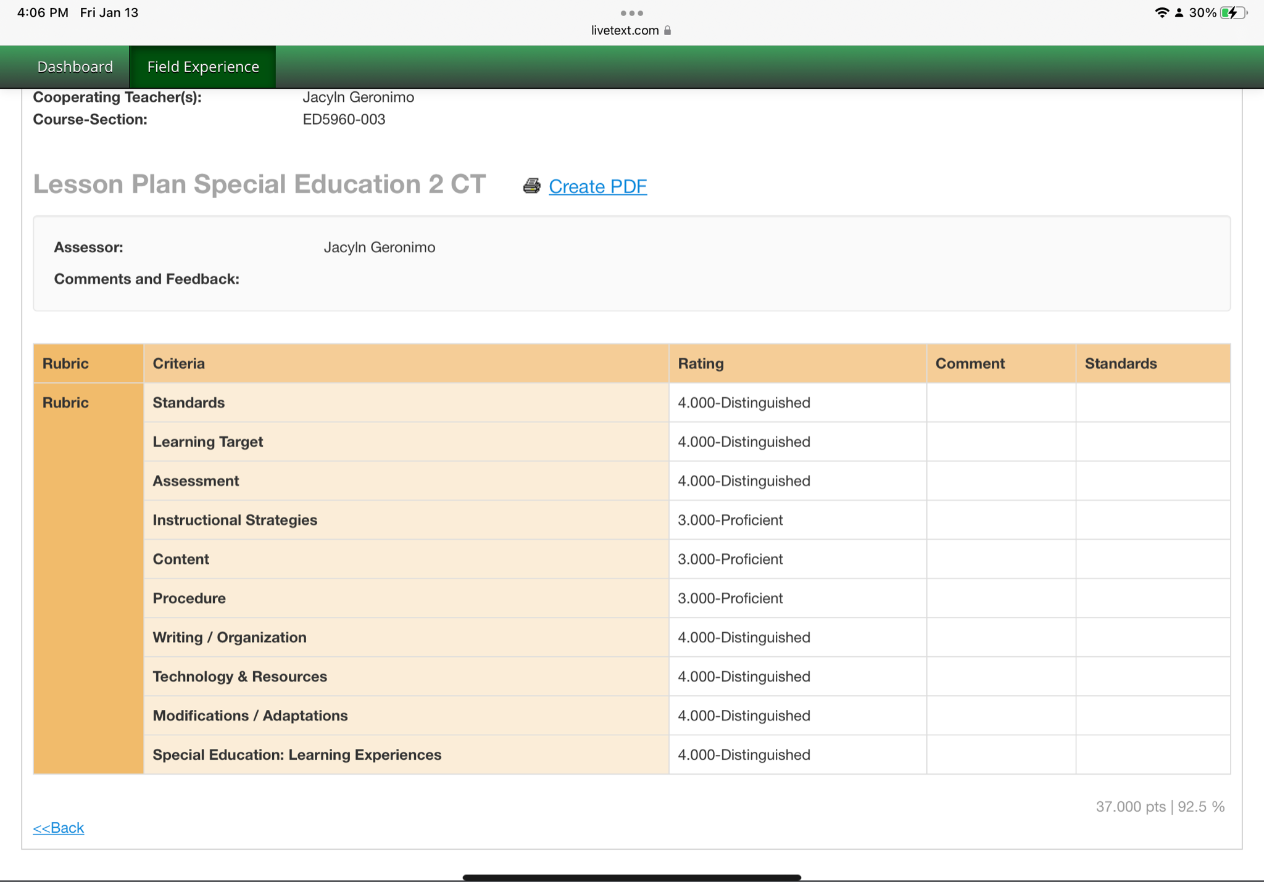This screenshot has height=882, width=1264.
Task: Click the Rating column header
Action: coord(701,363)
